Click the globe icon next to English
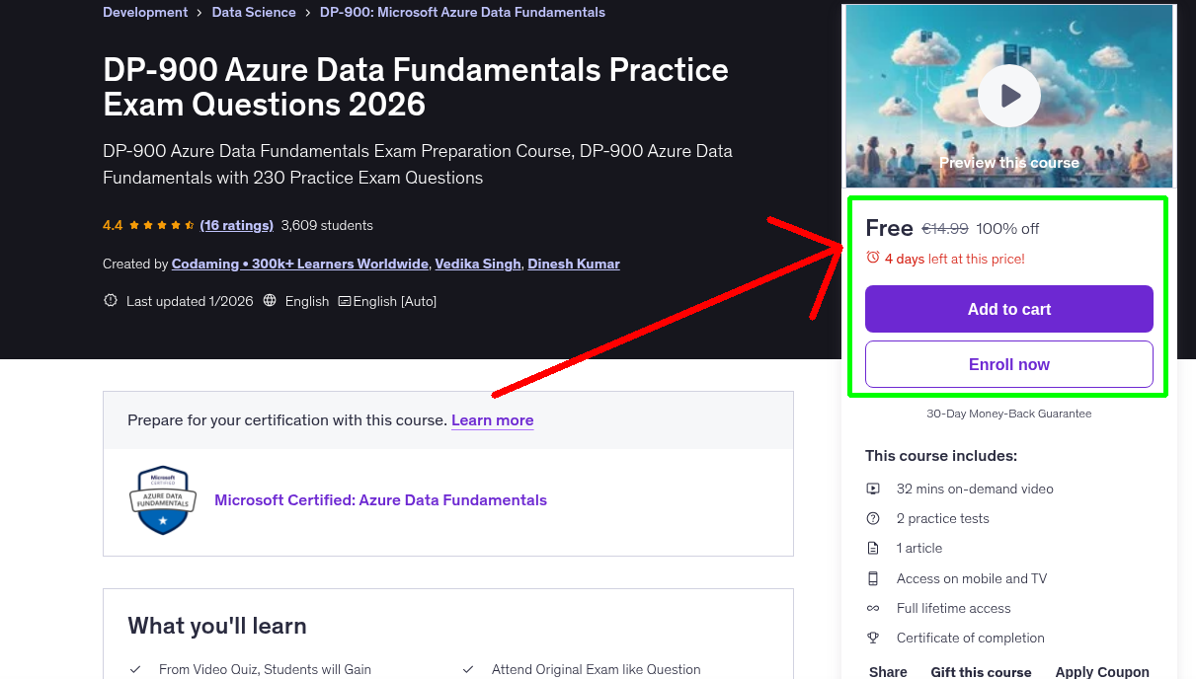The width and height of the screenshot is (1196, 679). pyautogui.click(x=270, y=300)
